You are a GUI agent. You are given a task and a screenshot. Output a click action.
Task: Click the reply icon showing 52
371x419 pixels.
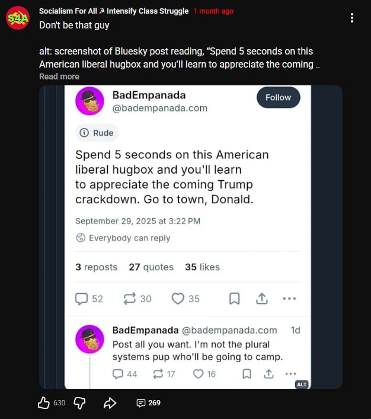pos(82,299)
